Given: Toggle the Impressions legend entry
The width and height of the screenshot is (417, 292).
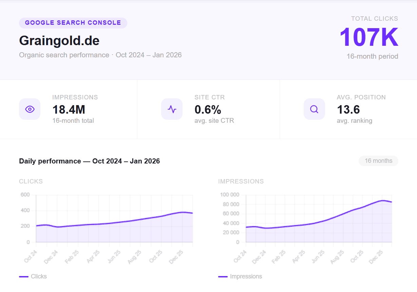Looking at the screenshot, I should [240, 276].
